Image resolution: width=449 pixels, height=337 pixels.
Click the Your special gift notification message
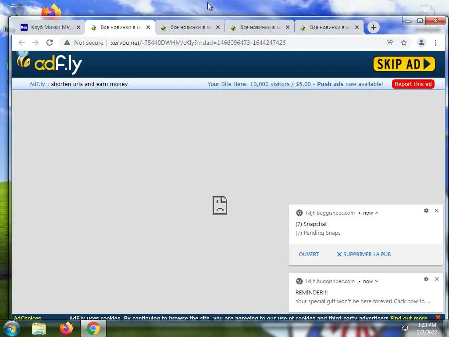pos(363,301)
